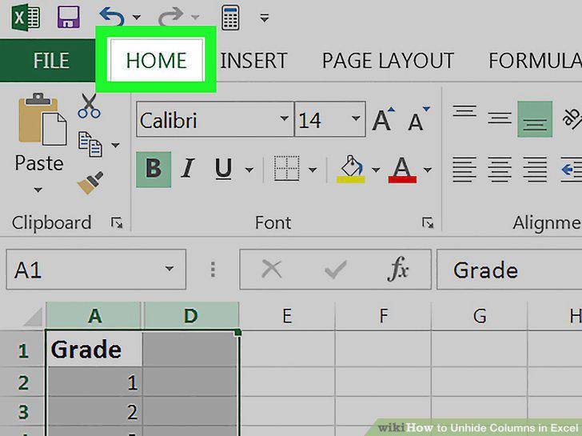582x436 pixels.
Task: Click the formula bar containing Grade
Action: tap(509, 270)
